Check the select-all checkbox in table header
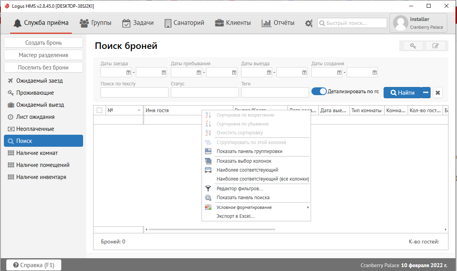457x271 pixels. point(99,110)
